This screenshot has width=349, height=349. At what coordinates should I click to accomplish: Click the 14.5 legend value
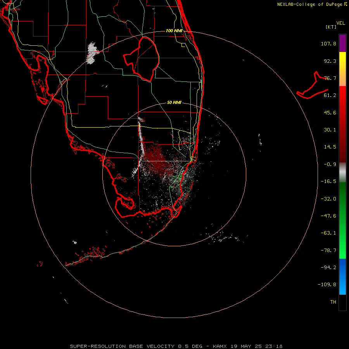[330, 147]
